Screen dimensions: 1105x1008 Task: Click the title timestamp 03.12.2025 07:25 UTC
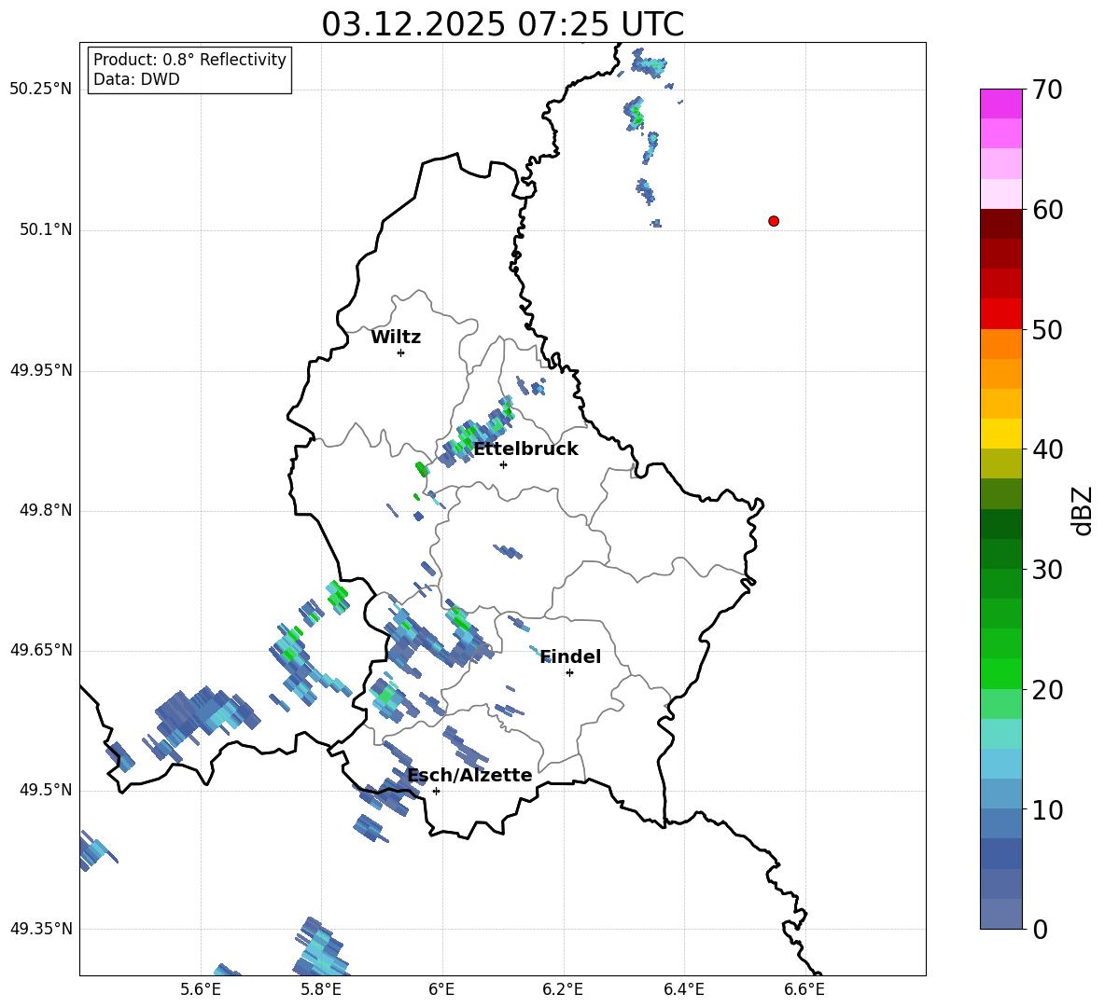(503, 24)
